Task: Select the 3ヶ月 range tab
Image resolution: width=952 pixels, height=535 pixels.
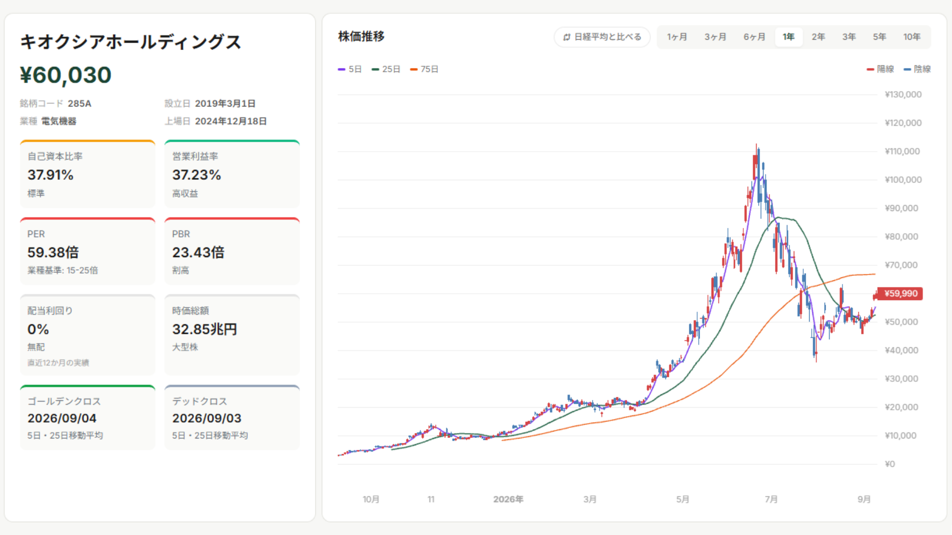Action: click(x=715, y=37)
